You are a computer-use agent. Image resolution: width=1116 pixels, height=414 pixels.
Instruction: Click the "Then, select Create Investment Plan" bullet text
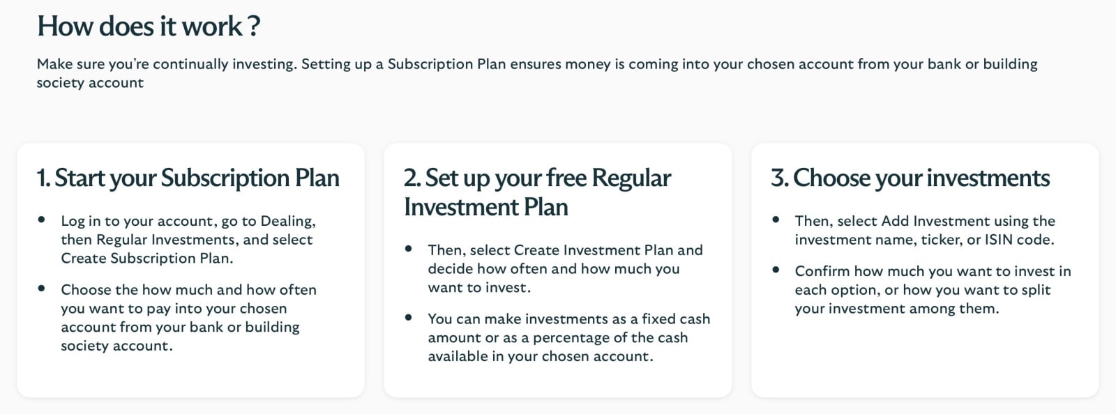(x=565, y=268)
